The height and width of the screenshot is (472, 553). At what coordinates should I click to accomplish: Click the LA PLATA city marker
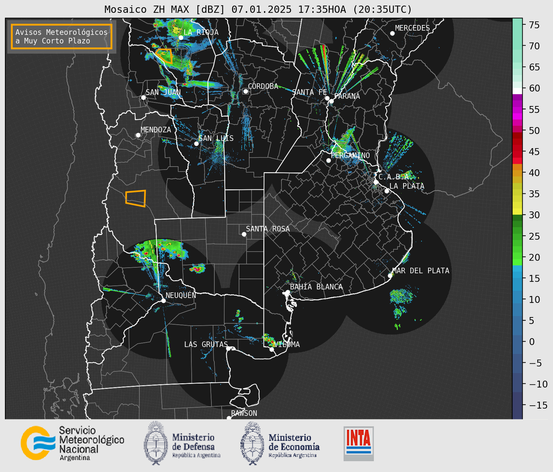(x=387, y=191)
